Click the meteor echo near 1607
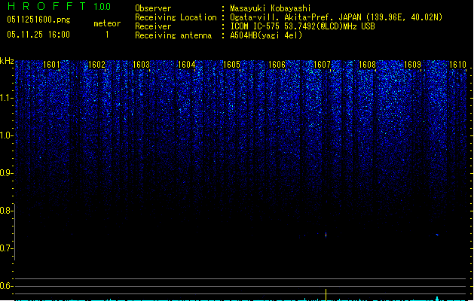 (326, 235)
